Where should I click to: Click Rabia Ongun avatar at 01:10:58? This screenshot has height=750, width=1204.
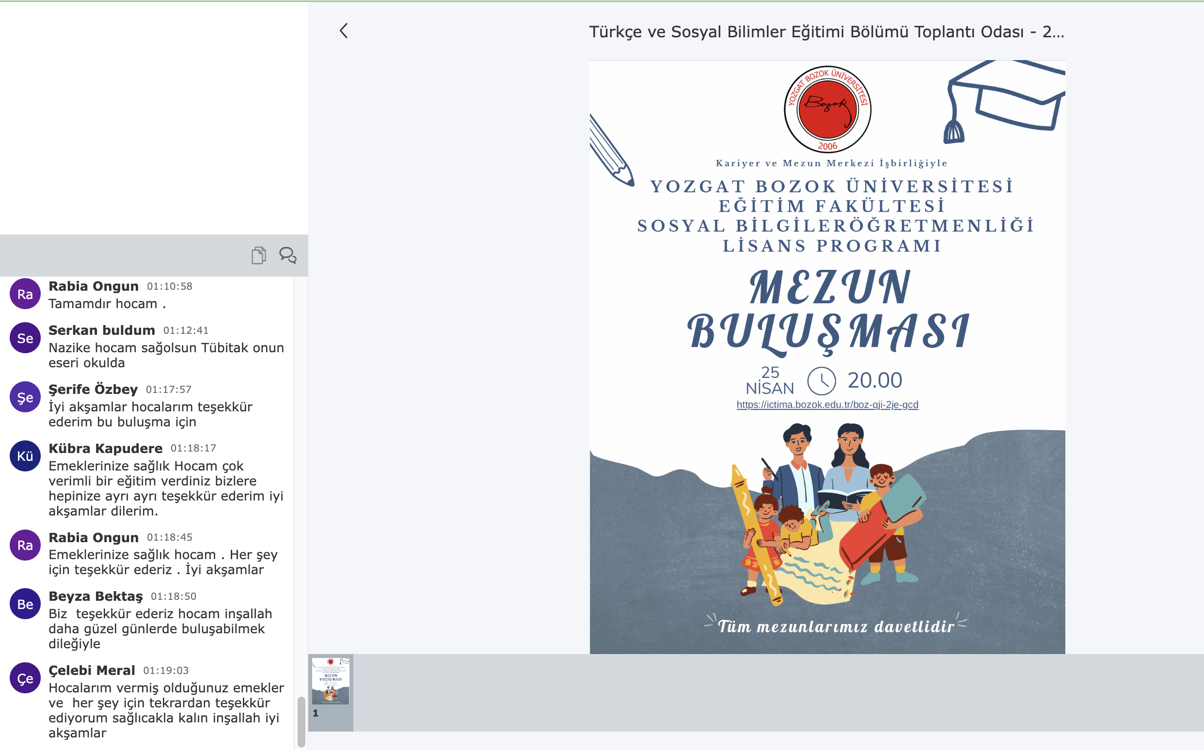[x=25, y=294]
